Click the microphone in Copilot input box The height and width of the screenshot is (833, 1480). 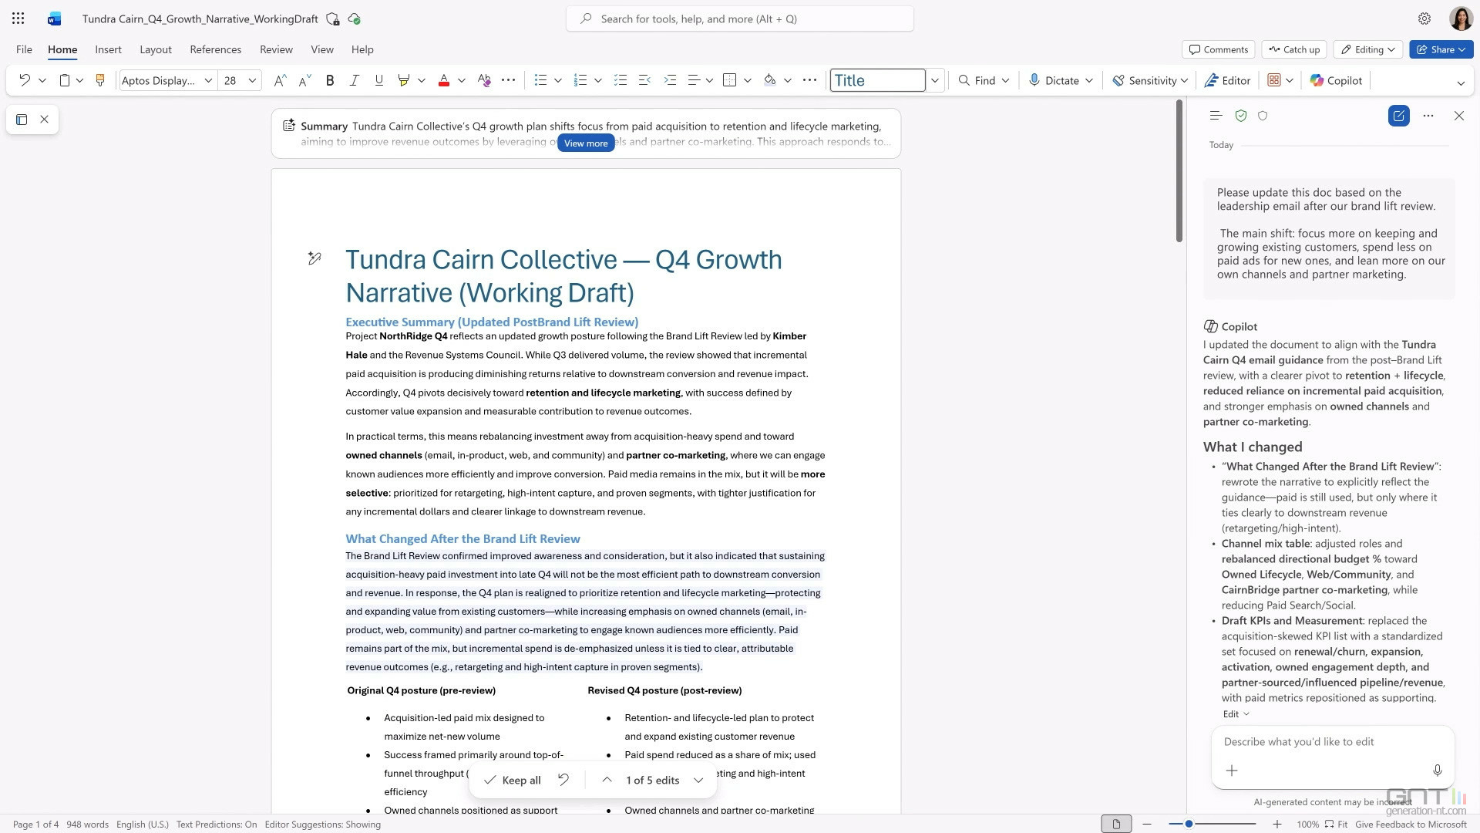1437,771
